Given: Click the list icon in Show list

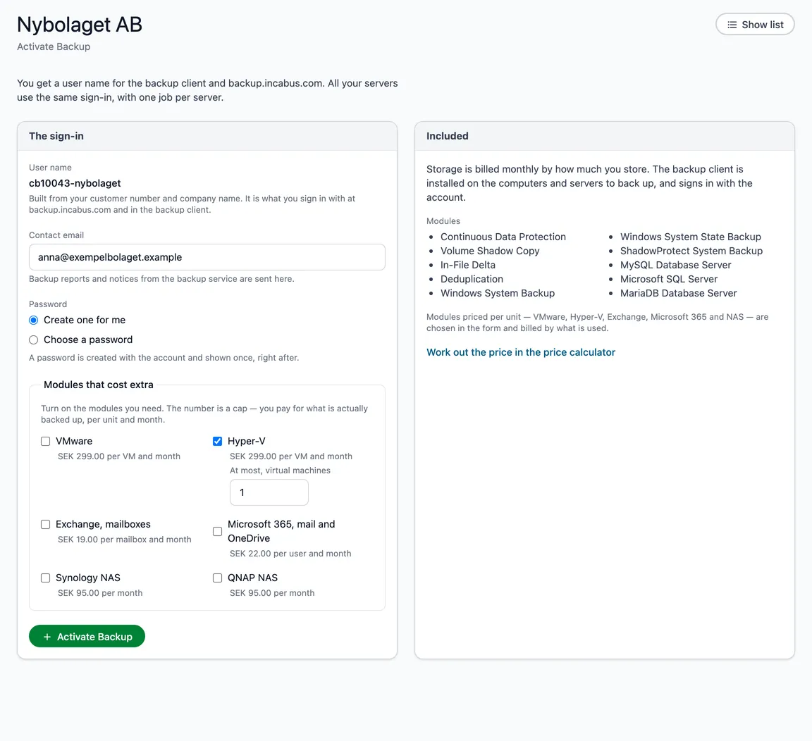Looking at the screenshot, I should point(732,25).
